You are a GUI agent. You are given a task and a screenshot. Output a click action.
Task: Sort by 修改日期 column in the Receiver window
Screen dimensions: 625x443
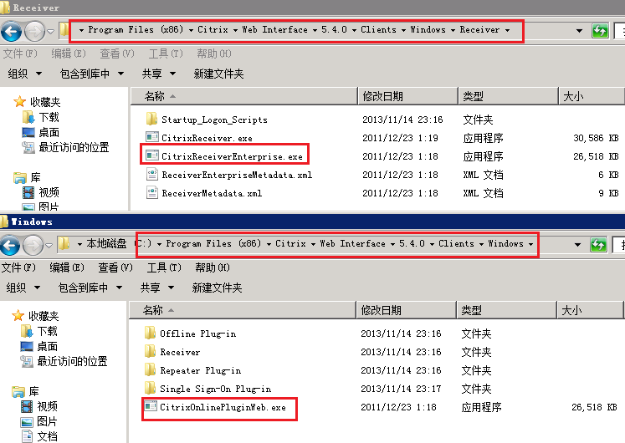pyautogui.click(x=407, y=96)
